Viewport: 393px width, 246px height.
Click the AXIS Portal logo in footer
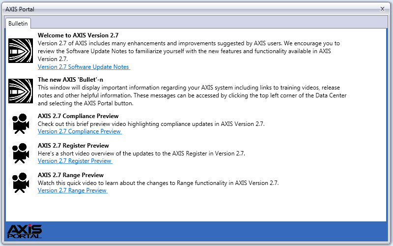click(x=25, y=231)
